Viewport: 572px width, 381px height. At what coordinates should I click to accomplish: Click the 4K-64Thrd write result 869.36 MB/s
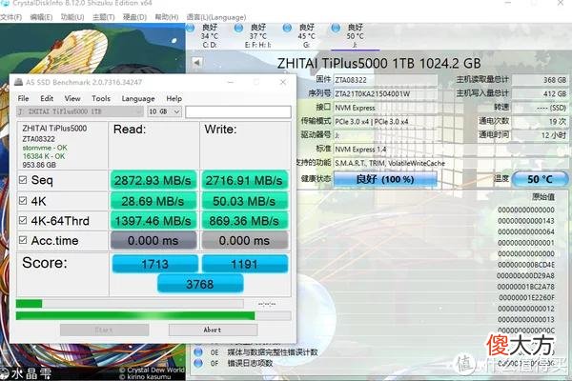(x=244, y=221)
